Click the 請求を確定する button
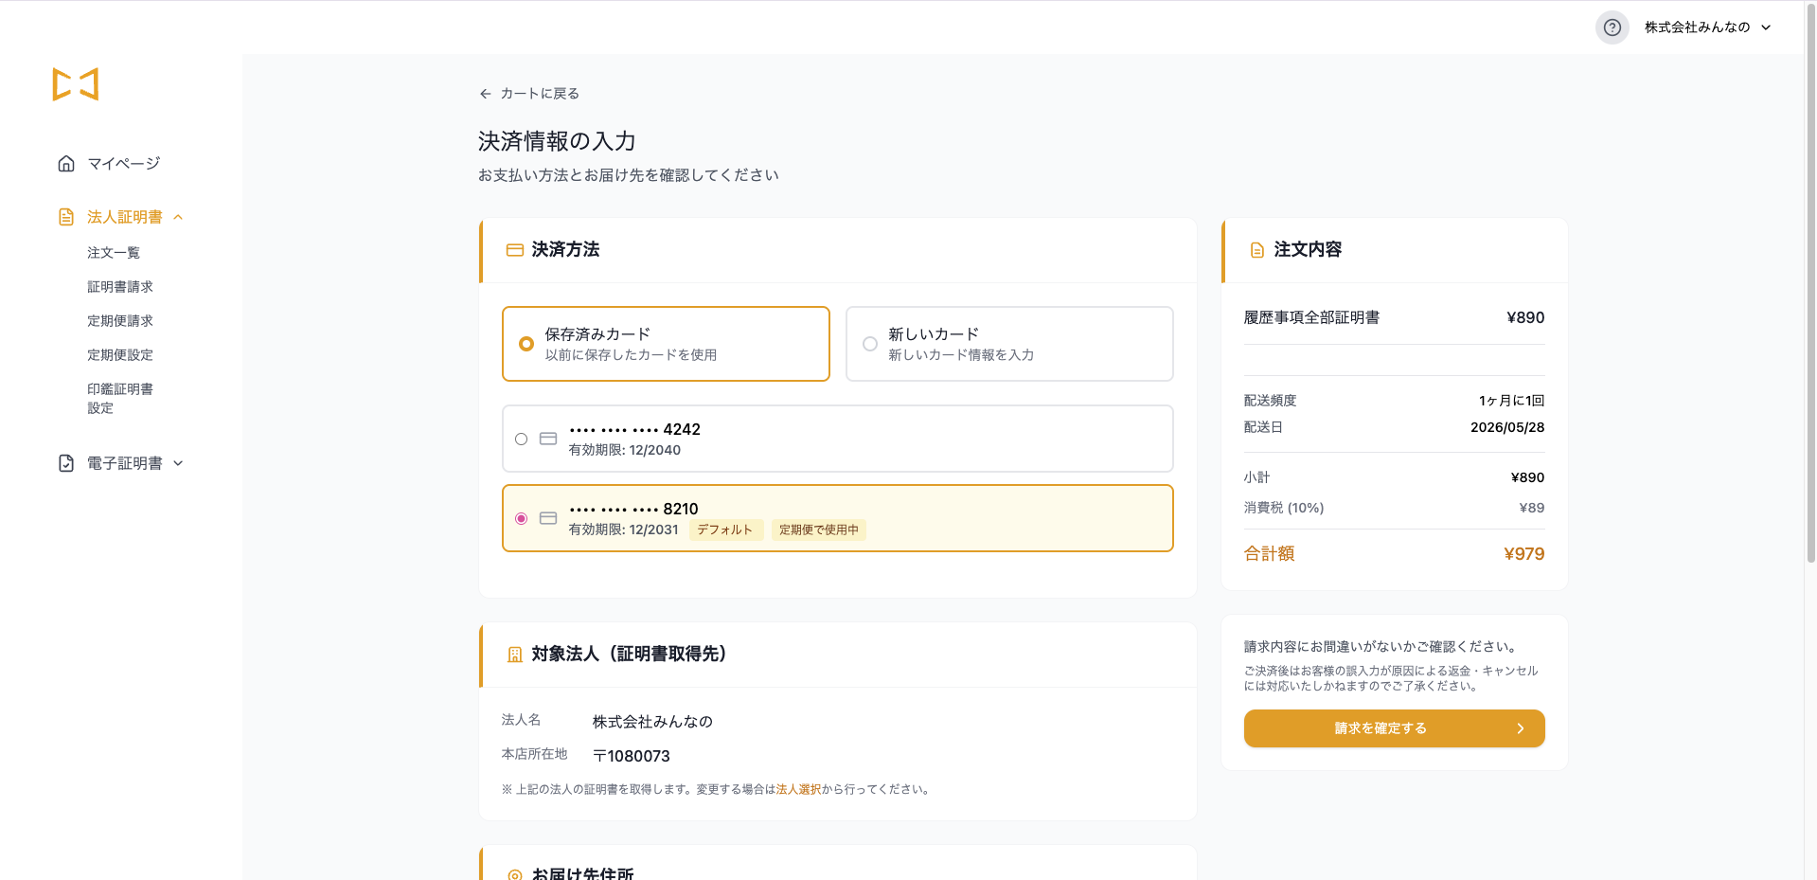The image size is (1817, 880). (1394, 728)
